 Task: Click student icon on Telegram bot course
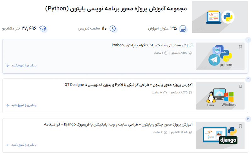[190, 53]
